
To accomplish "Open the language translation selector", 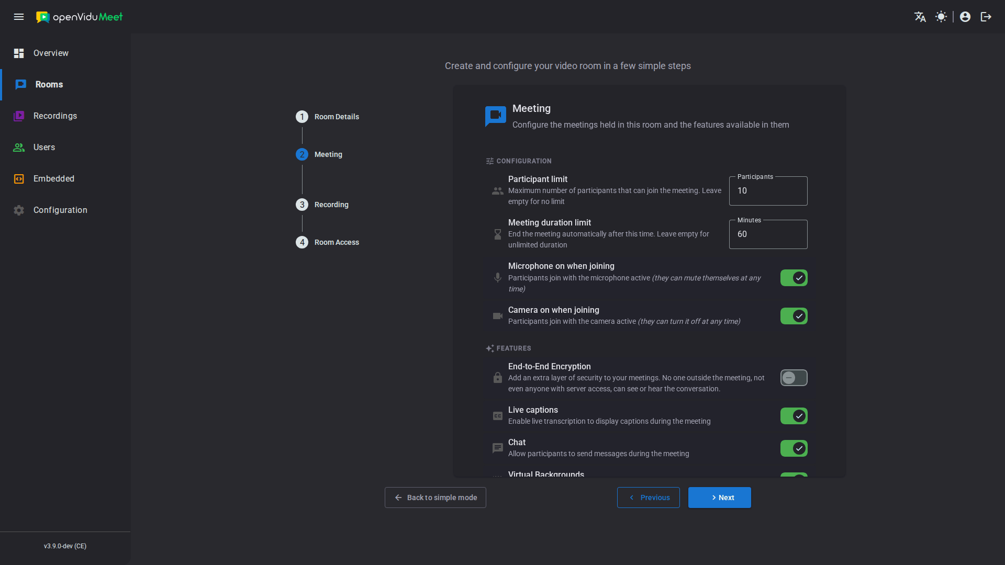I will pyautogui.click(x=920, y=17).
